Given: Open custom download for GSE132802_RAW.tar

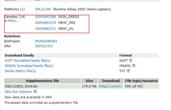Looking at the screenshot, I should coord(115,86).
